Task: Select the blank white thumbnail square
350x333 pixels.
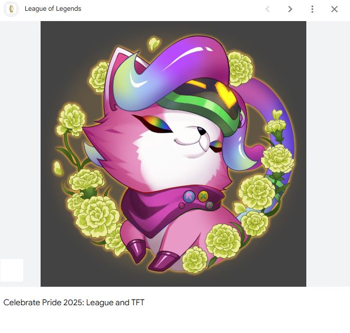Action: pos(12,270)
